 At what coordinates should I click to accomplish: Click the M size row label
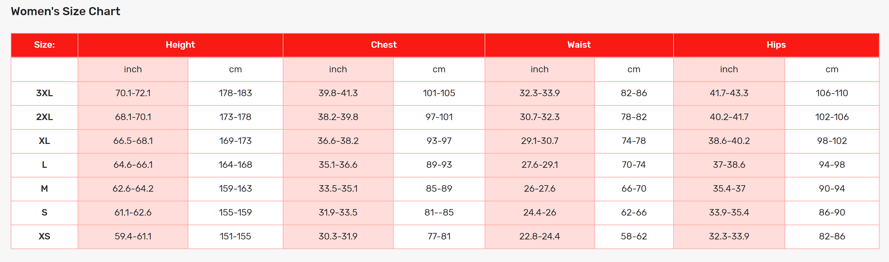pos(45,189)
